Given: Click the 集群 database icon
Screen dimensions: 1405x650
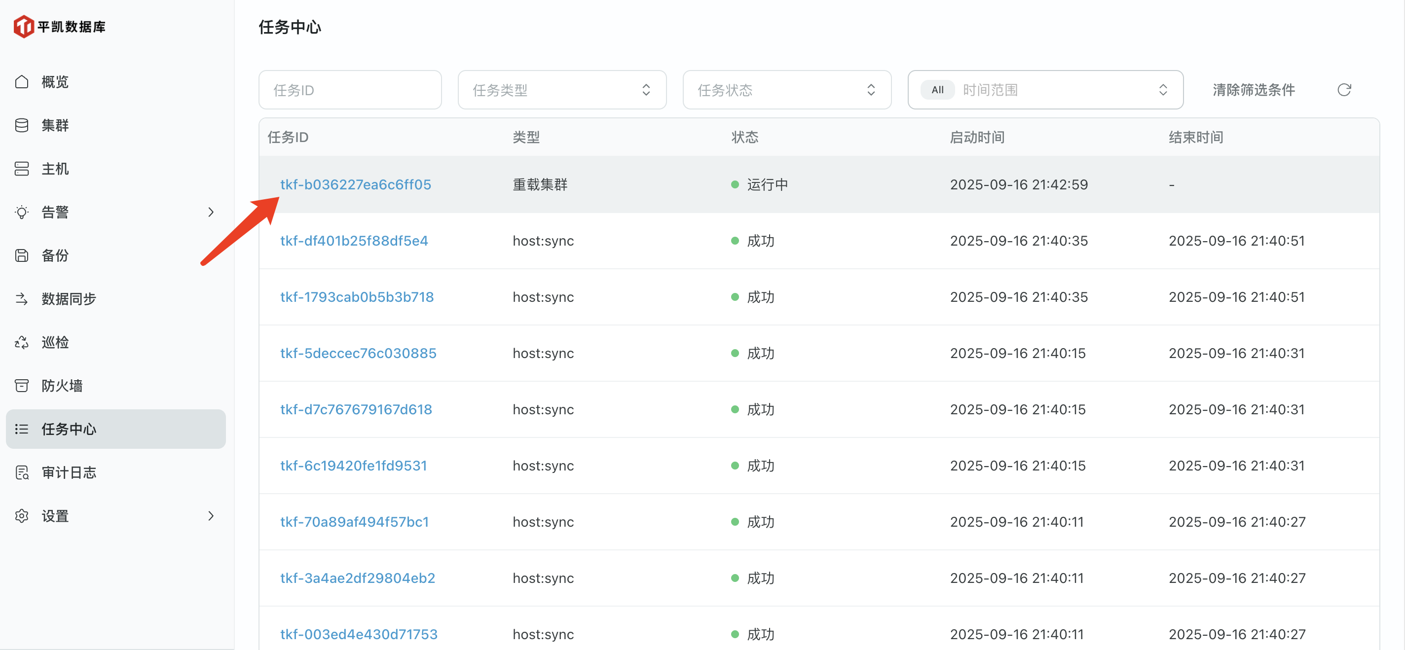Looking at the screenshot, I should 22,125.
